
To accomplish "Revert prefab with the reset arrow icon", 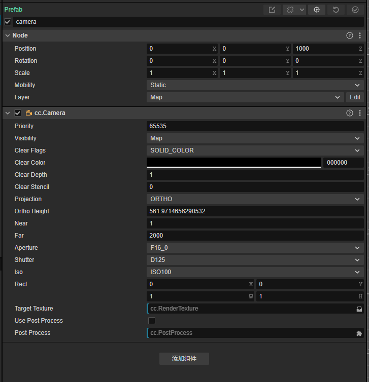I will (336, 10).
